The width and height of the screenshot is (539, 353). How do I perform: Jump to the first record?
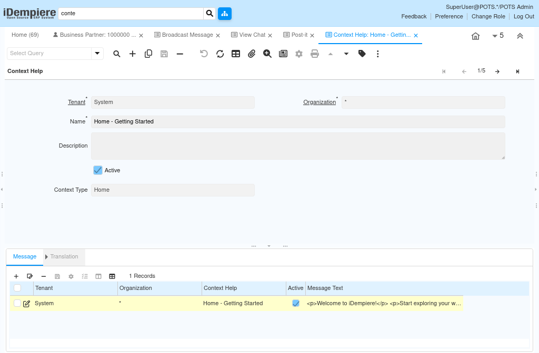coord(444,71)
